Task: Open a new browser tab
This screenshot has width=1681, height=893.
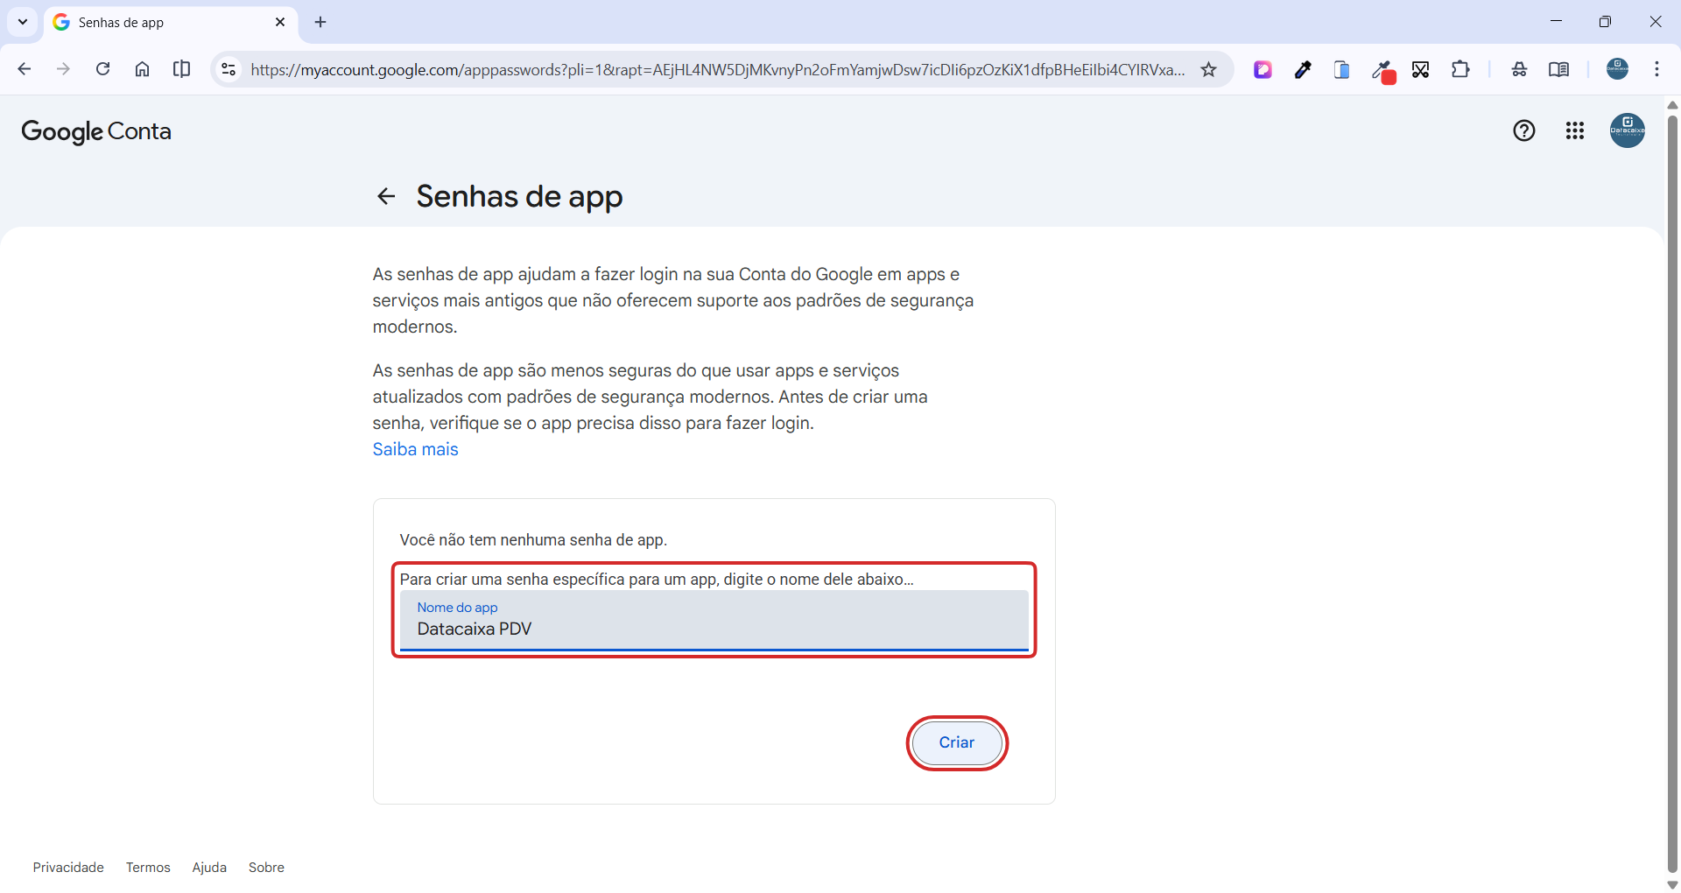Action: 320,23
